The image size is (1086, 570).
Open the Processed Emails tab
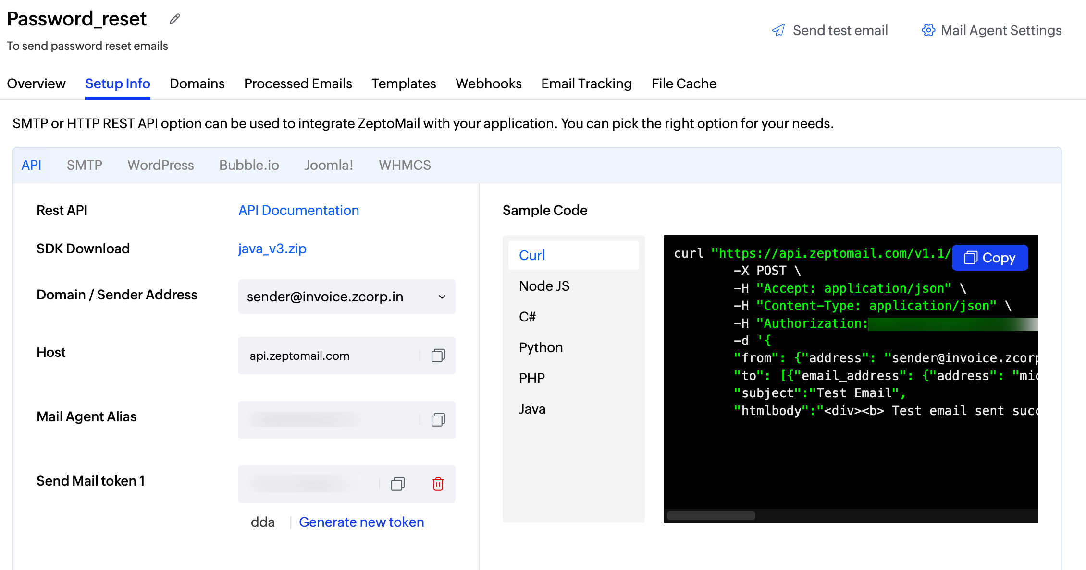coord(298,83)
